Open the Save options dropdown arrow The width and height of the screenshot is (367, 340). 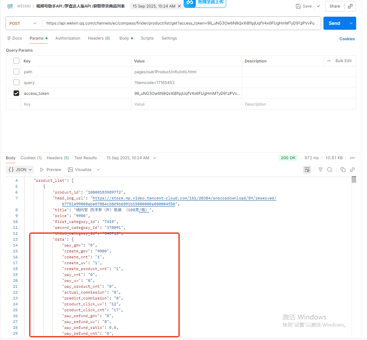(318, 6)
